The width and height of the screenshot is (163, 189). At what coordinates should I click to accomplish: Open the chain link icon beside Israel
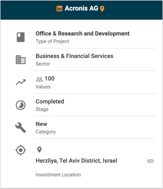tap(150, 161)
